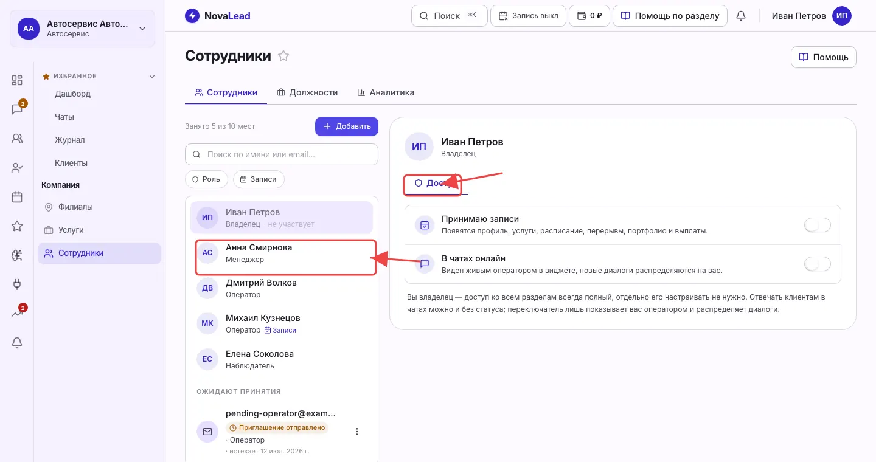Click Дмитрий Волков's ДВ avatar
This screenshot has width=876, height=462.
207,288
